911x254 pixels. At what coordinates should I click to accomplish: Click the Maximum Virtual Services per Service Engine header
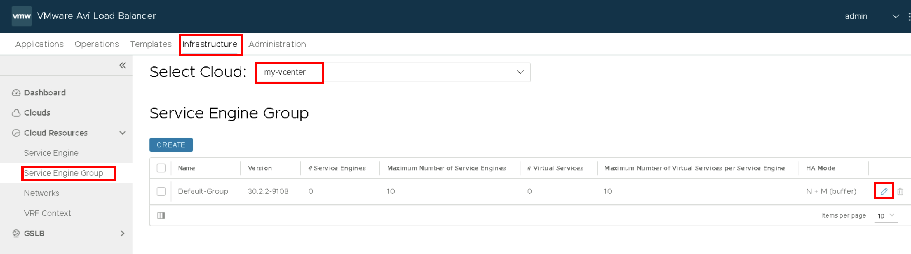(x=694, y=168)
